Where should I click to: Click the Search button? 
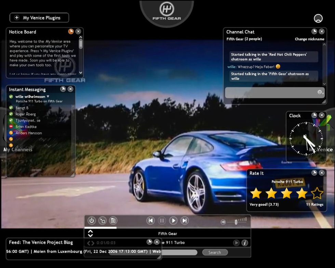click(x=215, y=252)
